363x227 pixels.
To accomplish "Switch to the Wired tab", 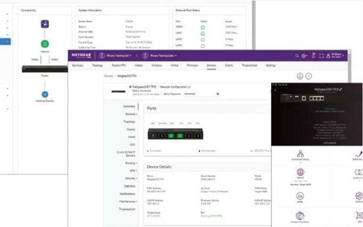I will click(x=175, y=65).
